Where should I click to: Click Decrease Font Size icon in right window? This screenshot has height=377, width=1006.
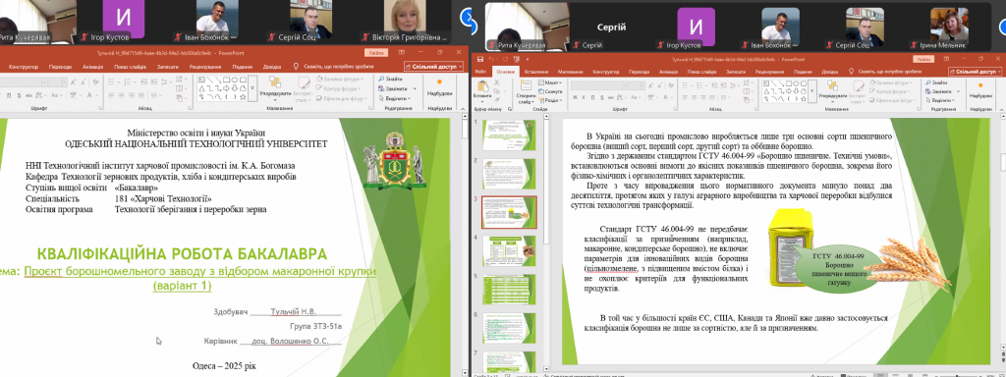click(x=659, y=86)
